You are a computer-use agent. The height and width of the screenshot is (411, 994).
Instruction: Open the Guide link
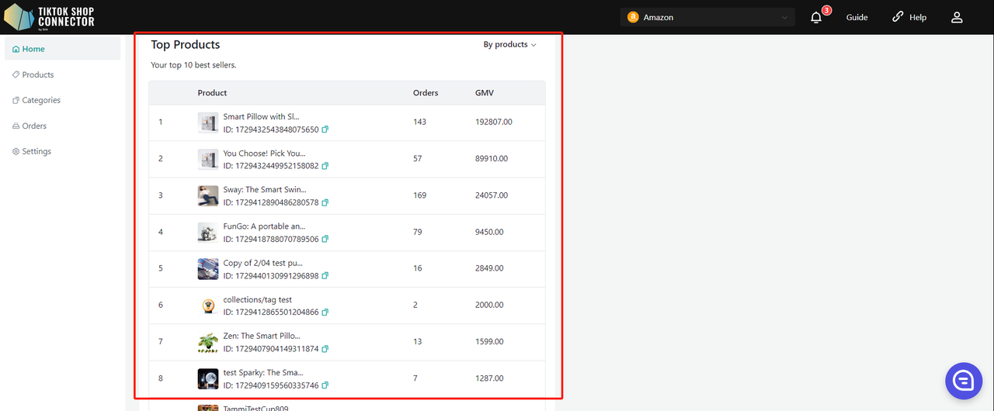857,17
